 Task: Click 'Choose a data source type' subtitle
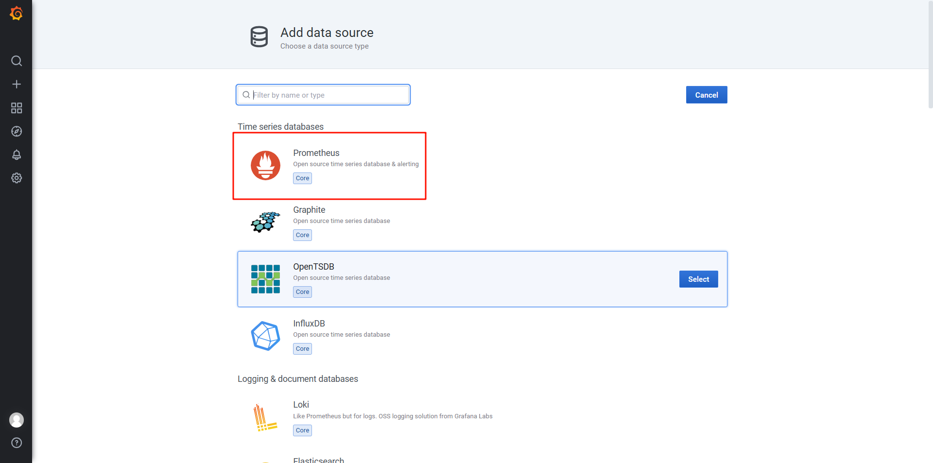coord(325,46)
